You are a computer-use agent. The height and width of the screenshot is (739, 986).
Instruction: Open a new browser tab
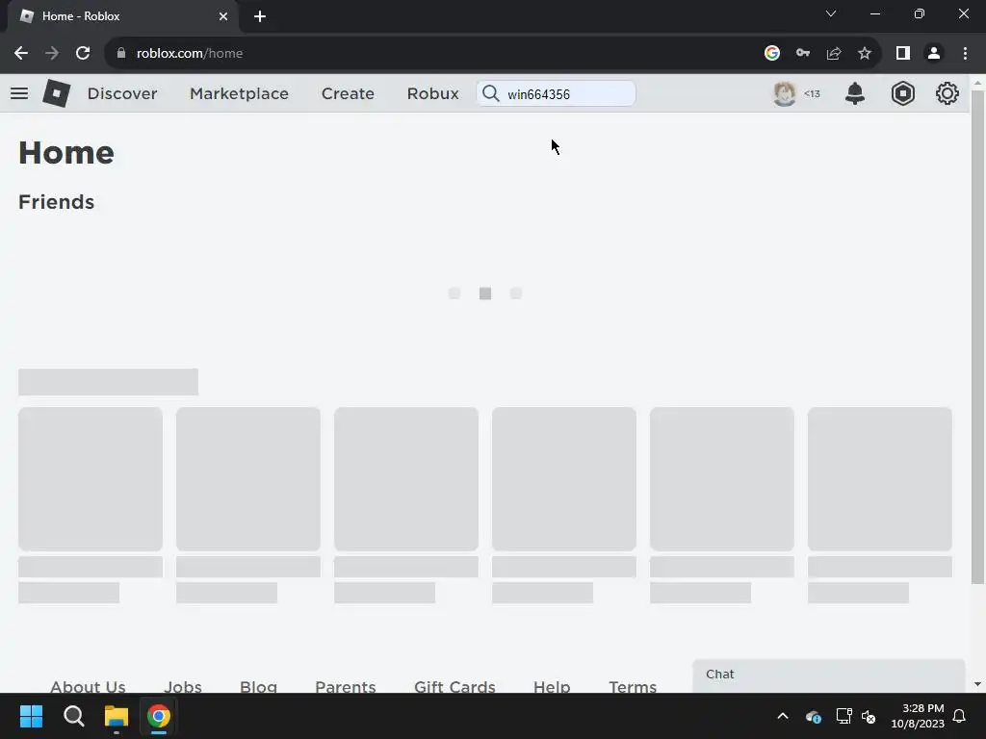pos(260,16)
